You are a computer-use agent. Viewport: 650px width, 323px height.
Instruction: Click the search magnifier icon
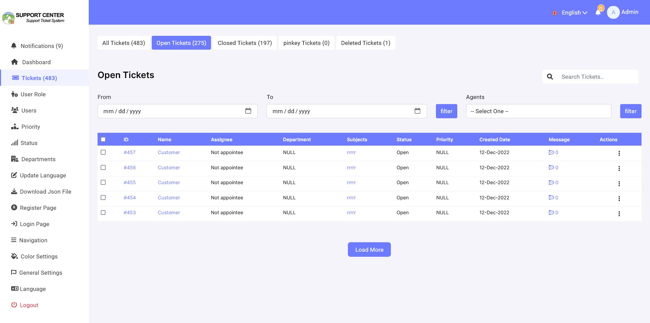(550, 77)
